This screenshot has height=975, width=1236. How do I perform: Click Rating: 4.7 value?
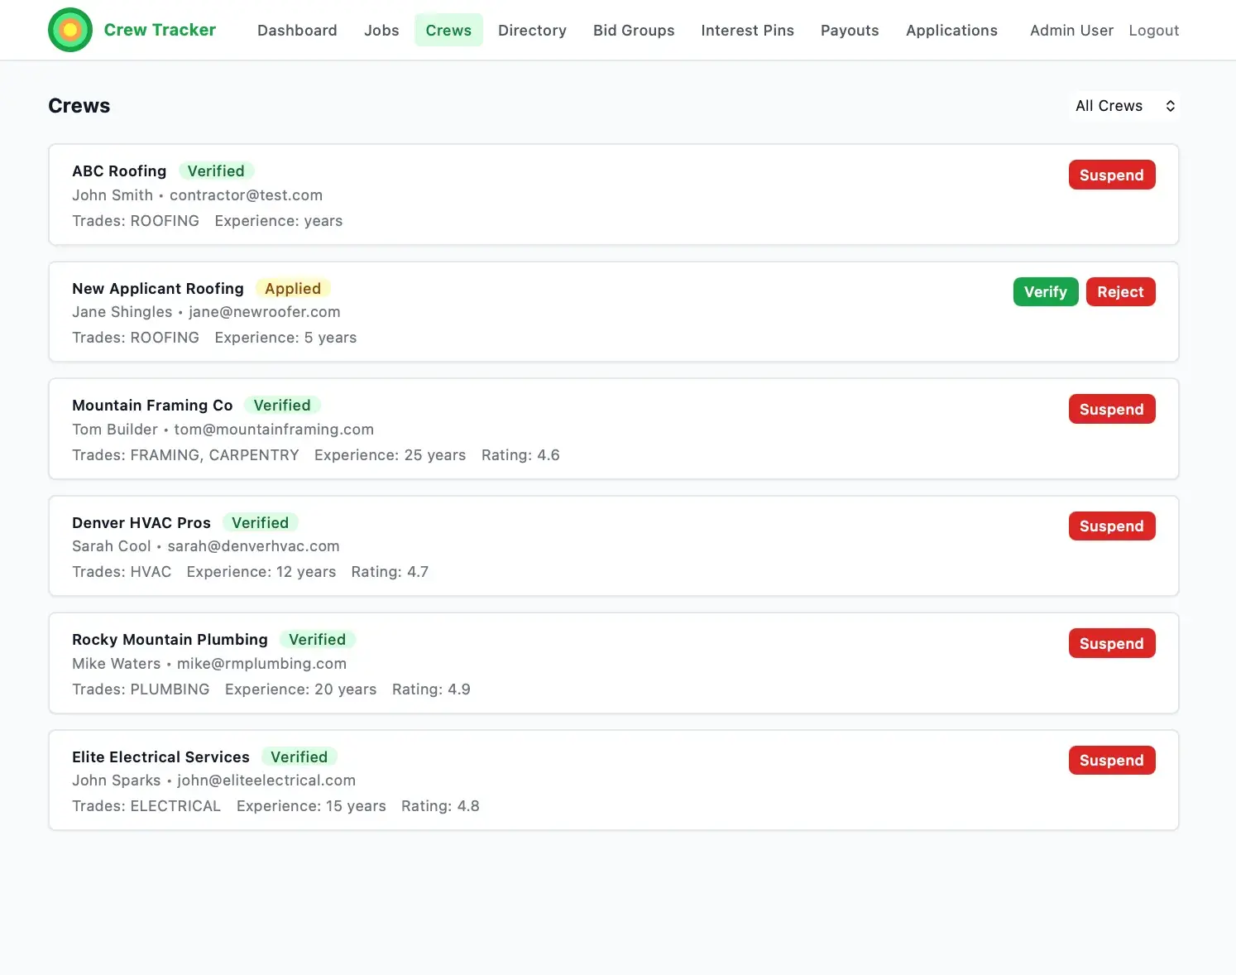pyautogui.click(x=390, y=572)
